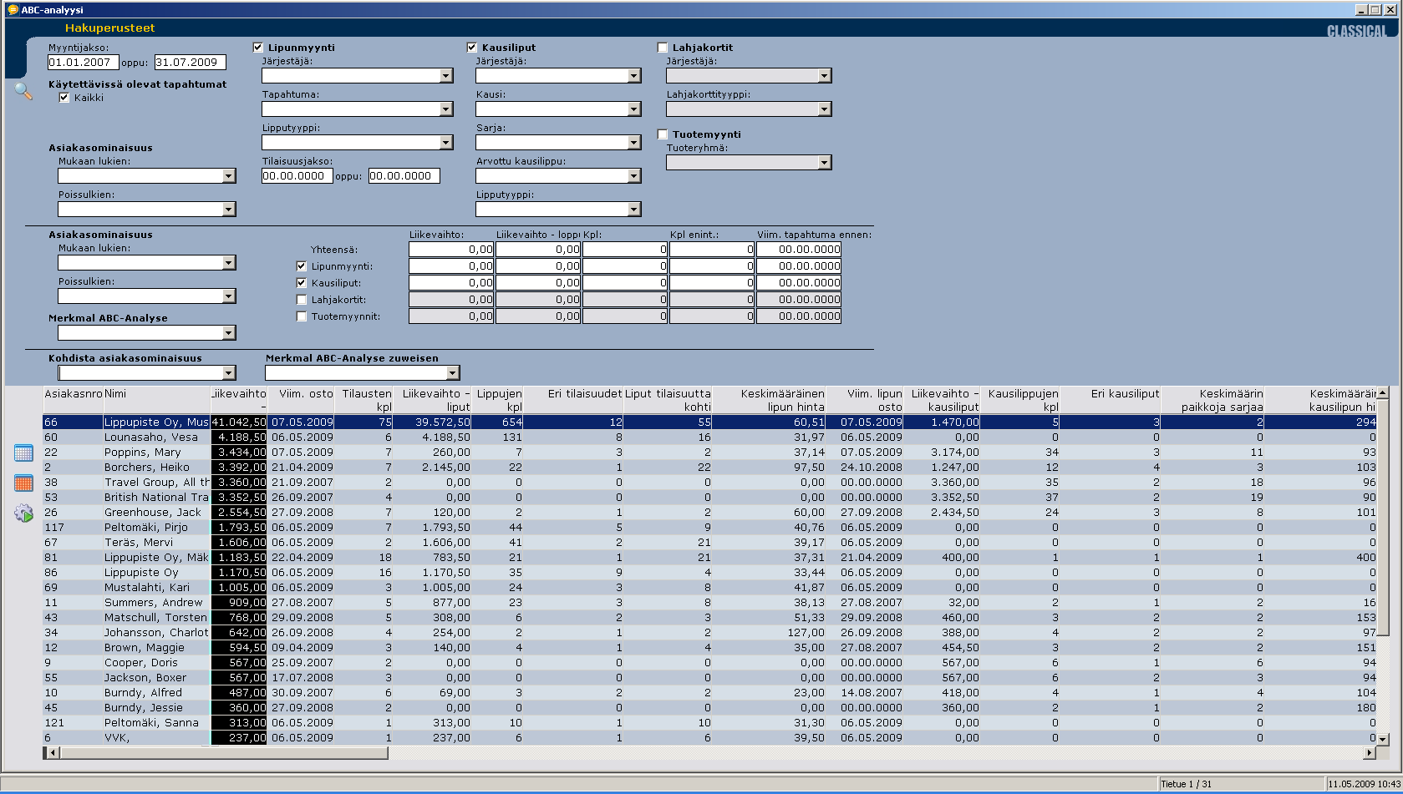The image size is (1403, 794).
Task: Open Lipunmyynti Järjestäjä dropdown
Action: coord(446,76)
